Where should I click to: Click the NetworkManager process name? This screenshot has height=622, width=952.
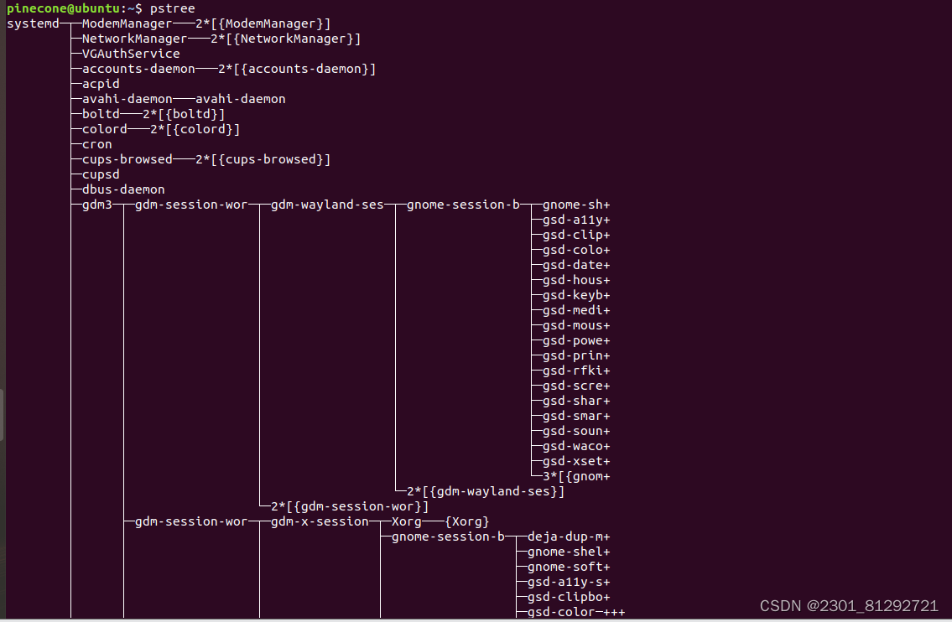tap(134, 39)
